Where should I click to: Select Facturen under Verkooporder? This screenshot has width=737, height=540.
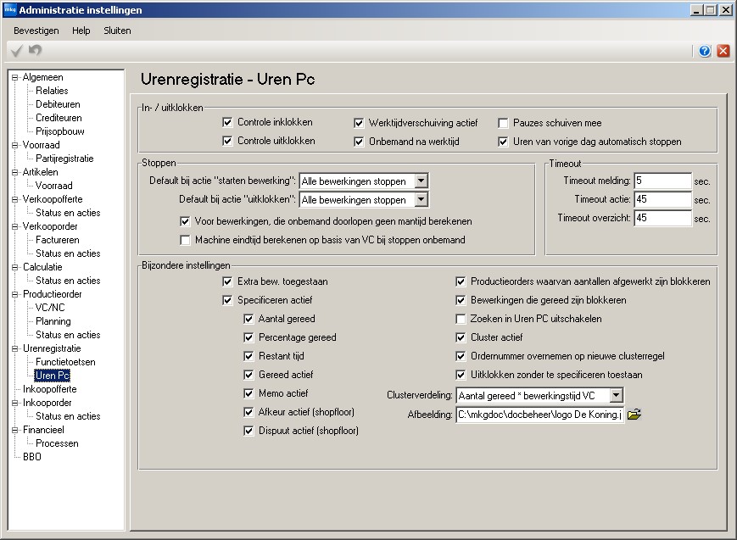(58, 240)
